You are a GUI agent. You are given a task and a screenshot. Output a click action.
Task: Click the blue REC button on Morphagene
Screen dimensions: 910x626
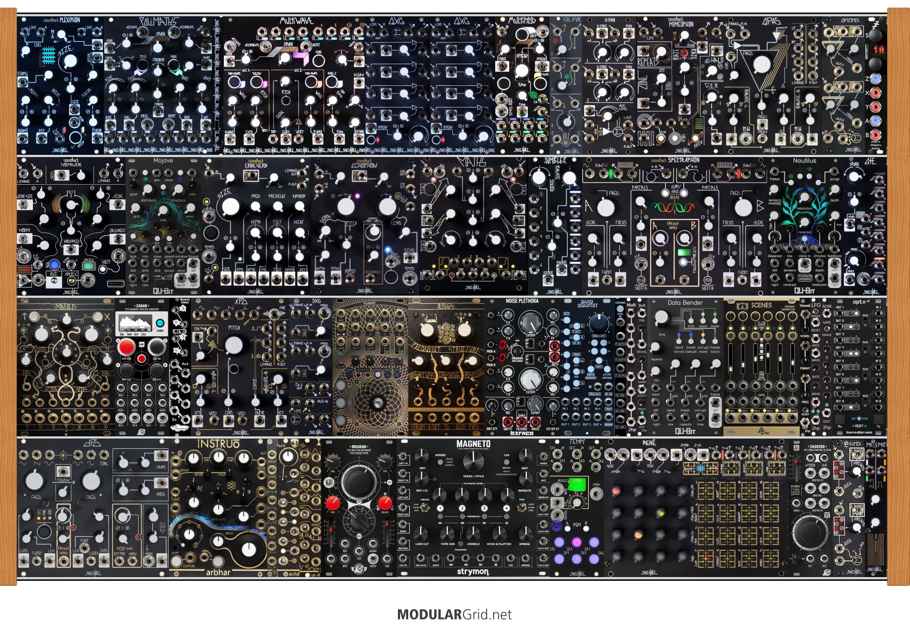click(54, 265)
